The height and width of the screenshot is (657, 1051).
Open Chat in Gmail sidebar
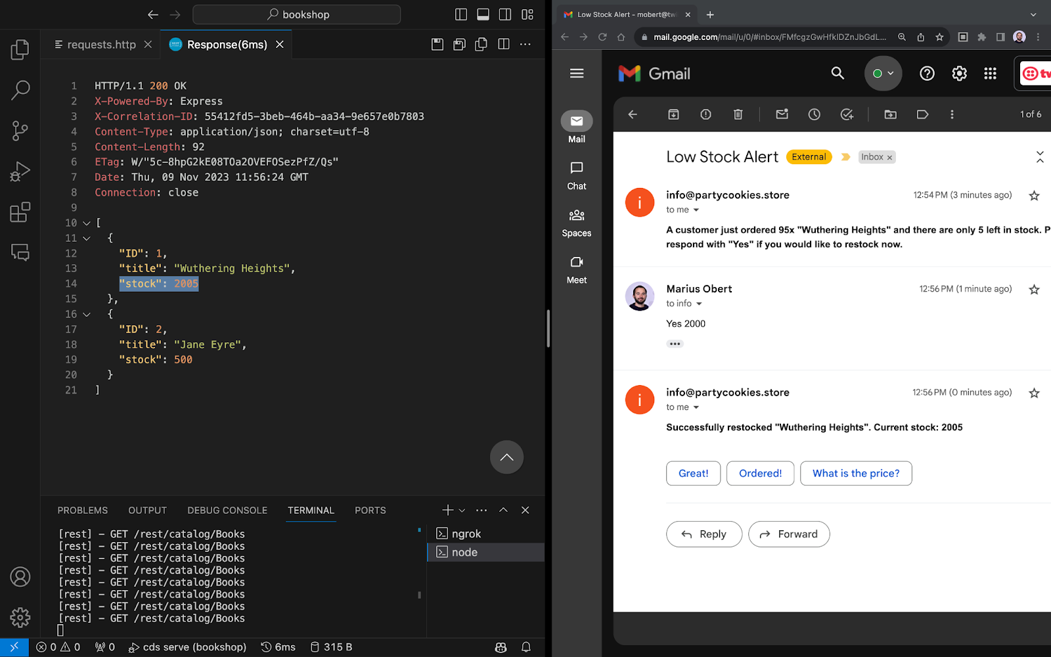[x=577, y=175]
